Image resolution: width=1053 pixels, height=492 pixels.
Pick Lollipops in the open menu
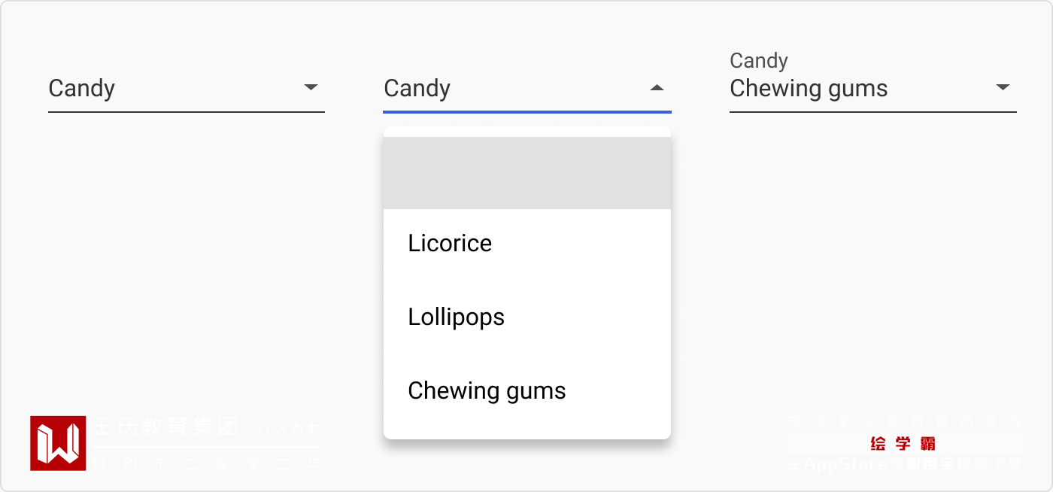pyautogui.click(x=456, y=317)
